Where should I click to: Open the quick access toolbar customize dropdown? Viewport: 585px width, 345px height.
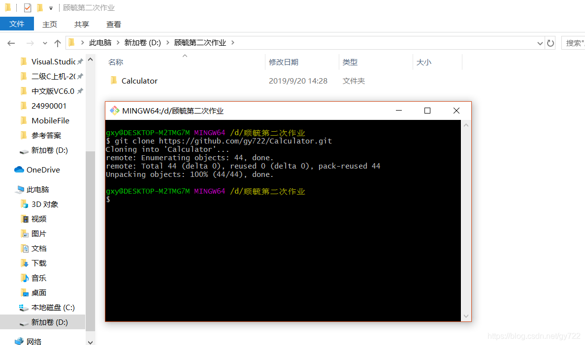(x=51, y=8)
